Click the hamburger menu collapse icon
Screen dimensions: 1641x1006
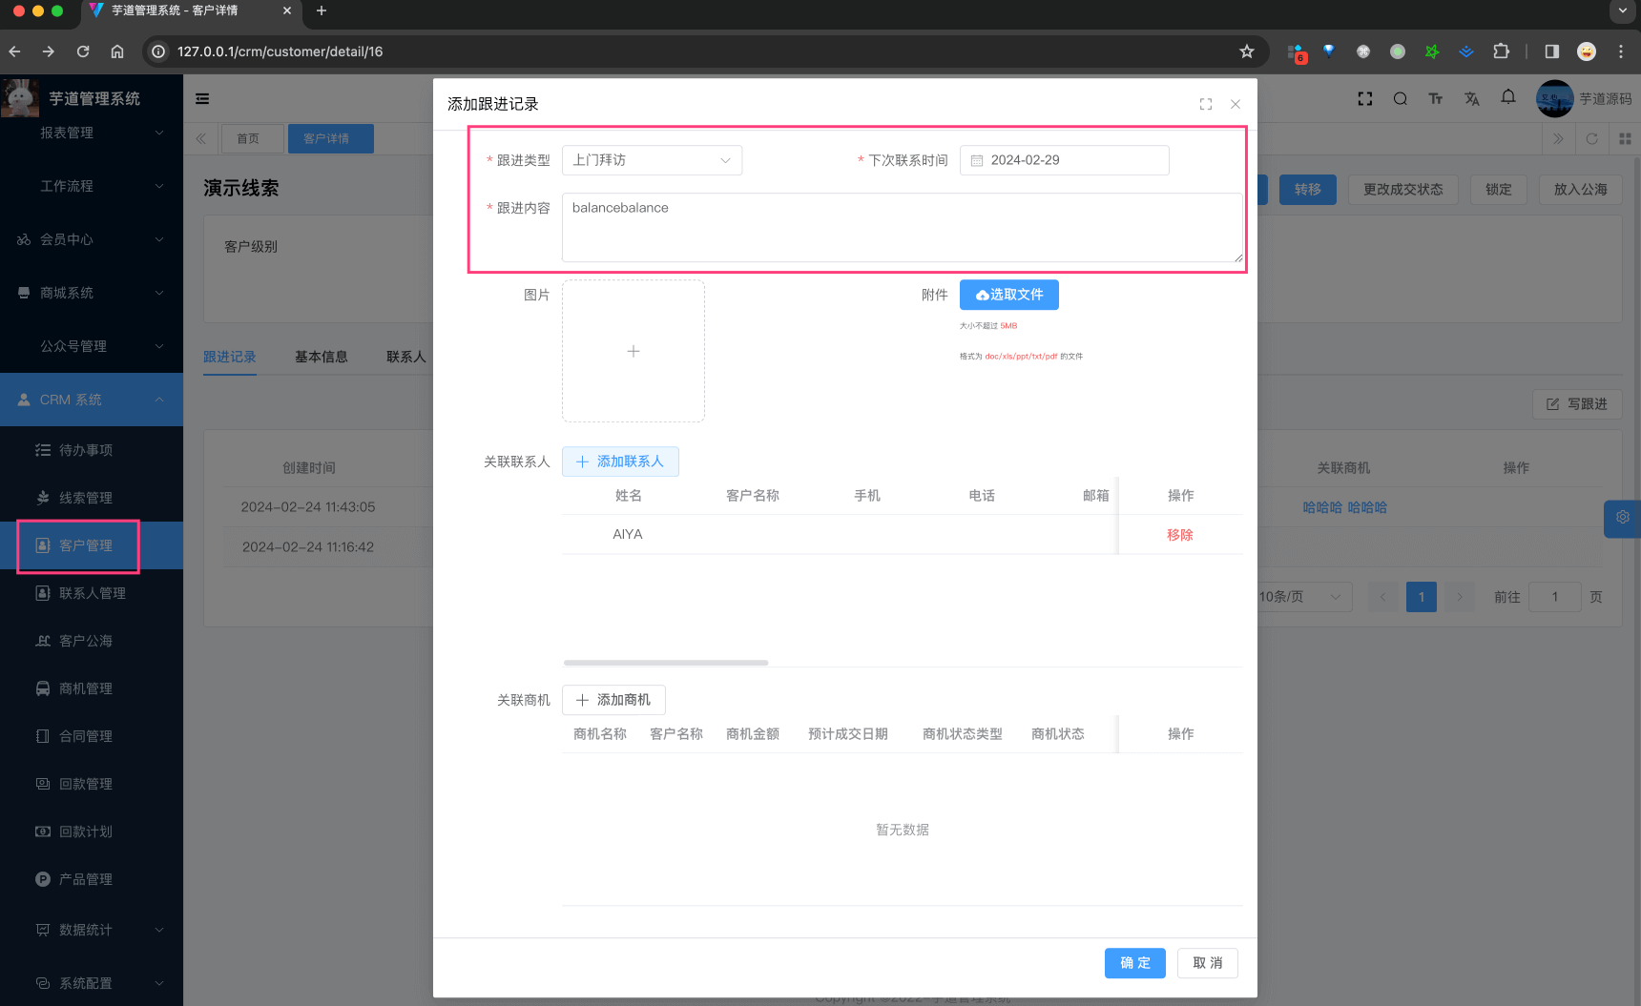(x=202, y=98)
